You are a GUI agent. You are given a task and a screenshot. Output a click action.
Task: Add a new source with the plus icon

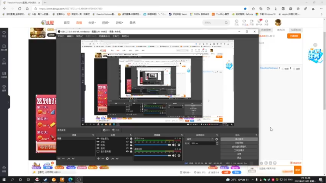[x=98, y=159]
